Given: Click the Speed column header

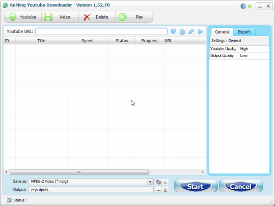Looking at the screenshot, I should [88, 41].
